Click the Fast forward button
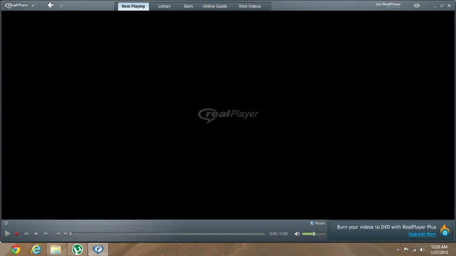Image resolution: width=456 pixels, height=256 pixels. click(66, 234)
